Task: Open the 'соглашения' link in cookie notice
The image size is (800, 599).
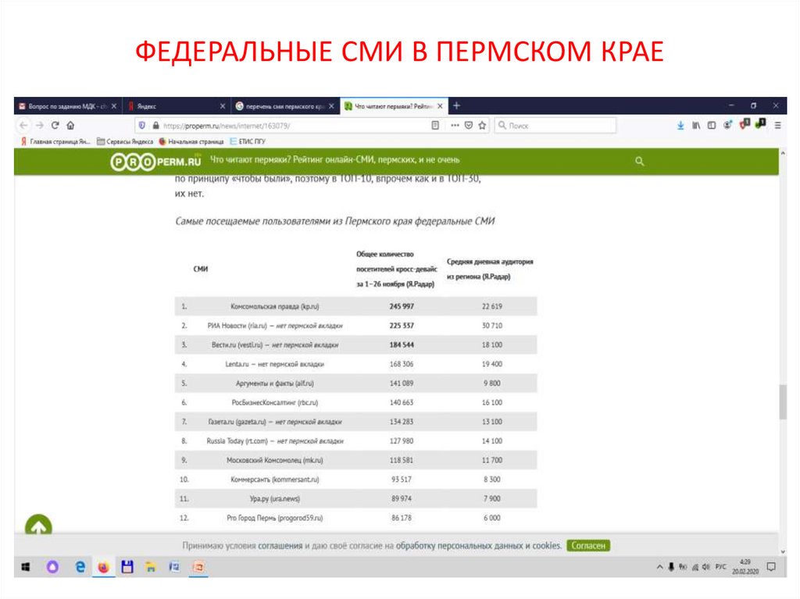Action: point(280,545)
